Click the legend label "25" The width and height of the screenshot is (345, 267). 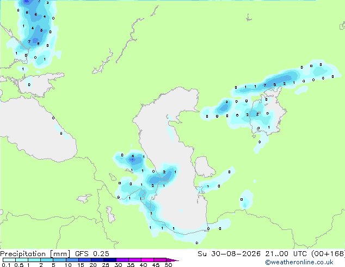[106, 265]
